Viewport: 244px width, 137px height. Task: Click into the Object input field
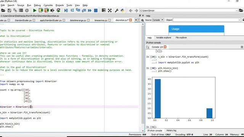(x=205, y=20)
